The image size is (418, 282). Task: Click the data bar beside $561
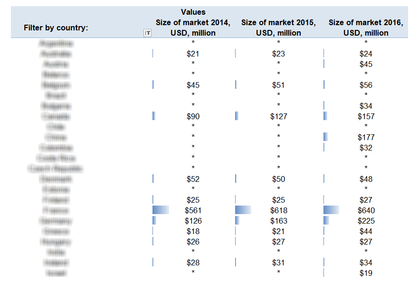tap(161, 210)
